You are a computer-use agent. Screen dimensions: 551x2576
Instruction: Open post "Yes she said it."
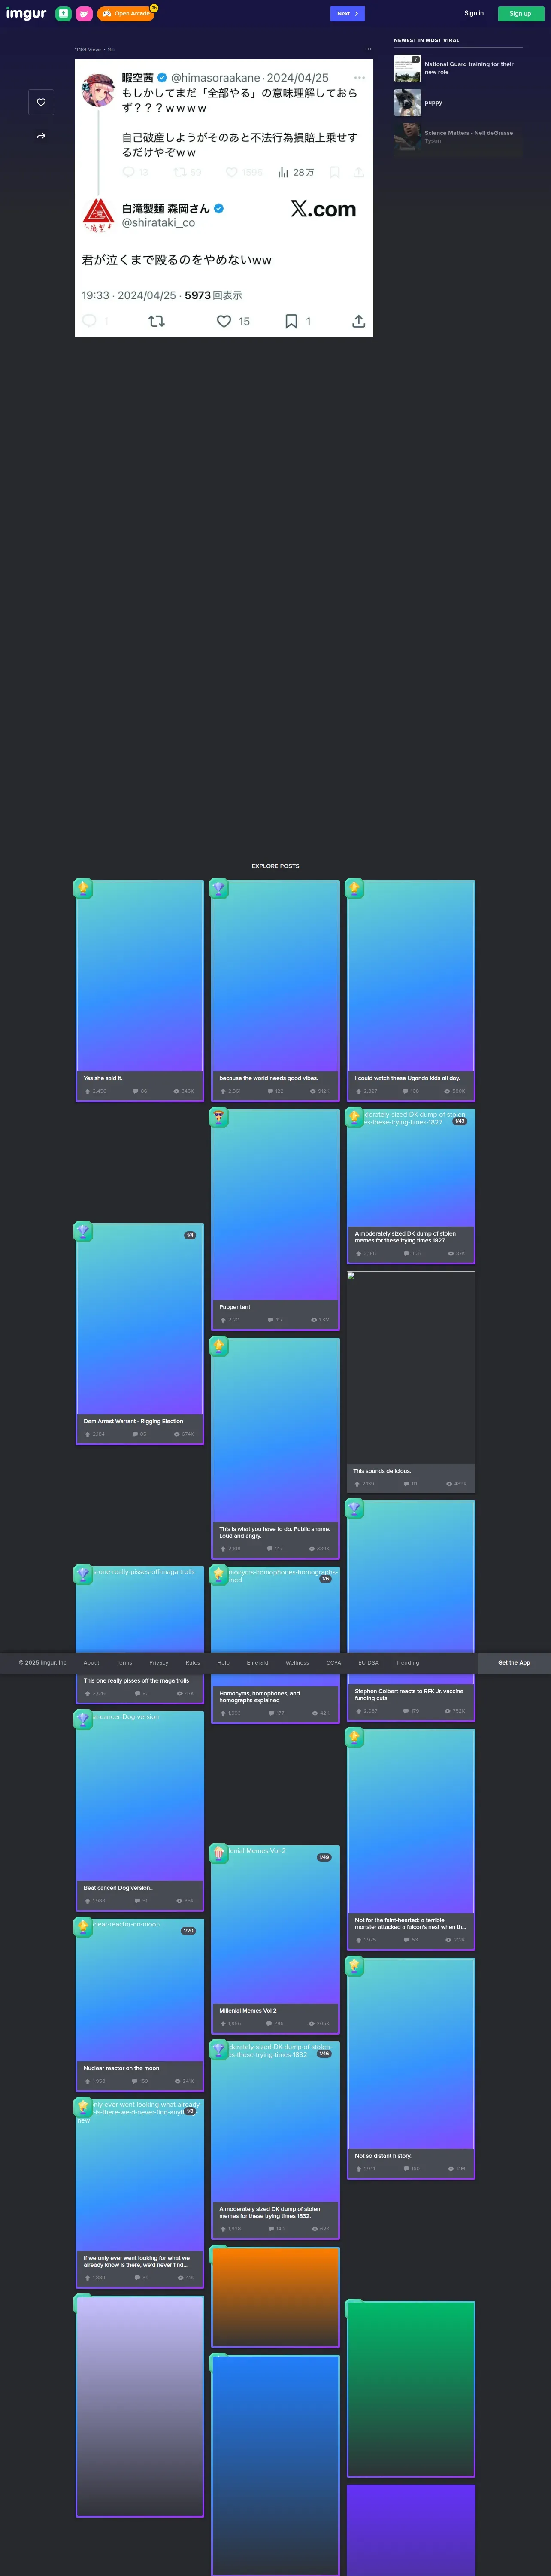(x=140, y=990)
